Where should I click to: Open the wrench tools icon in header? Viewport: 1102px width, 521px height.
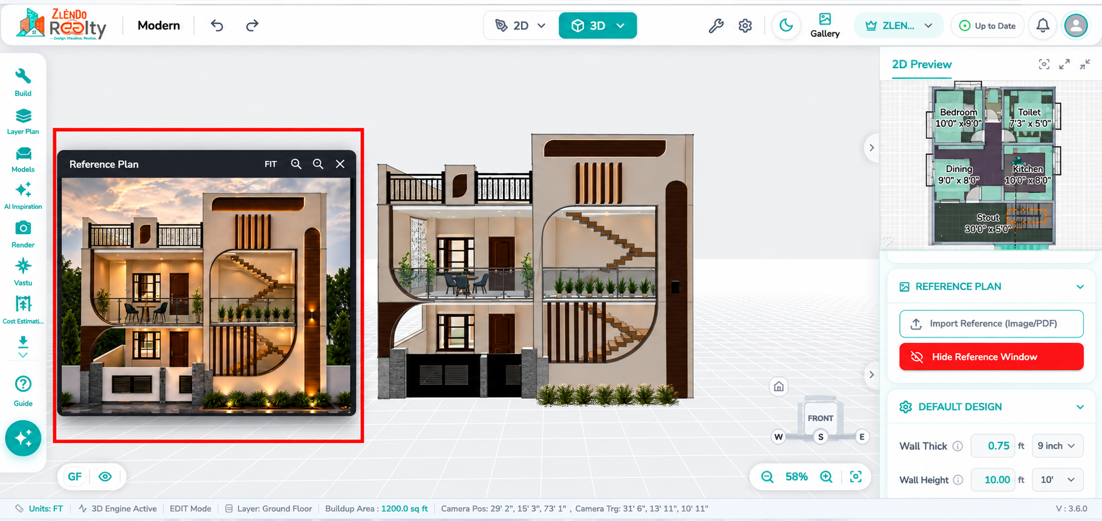(716, 25)
